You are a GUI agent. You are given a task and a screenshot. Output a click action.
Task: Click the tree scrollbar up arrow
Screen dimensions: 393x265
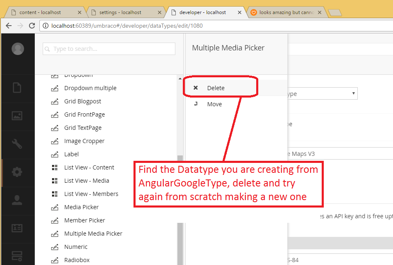click(x=180, y=79)
